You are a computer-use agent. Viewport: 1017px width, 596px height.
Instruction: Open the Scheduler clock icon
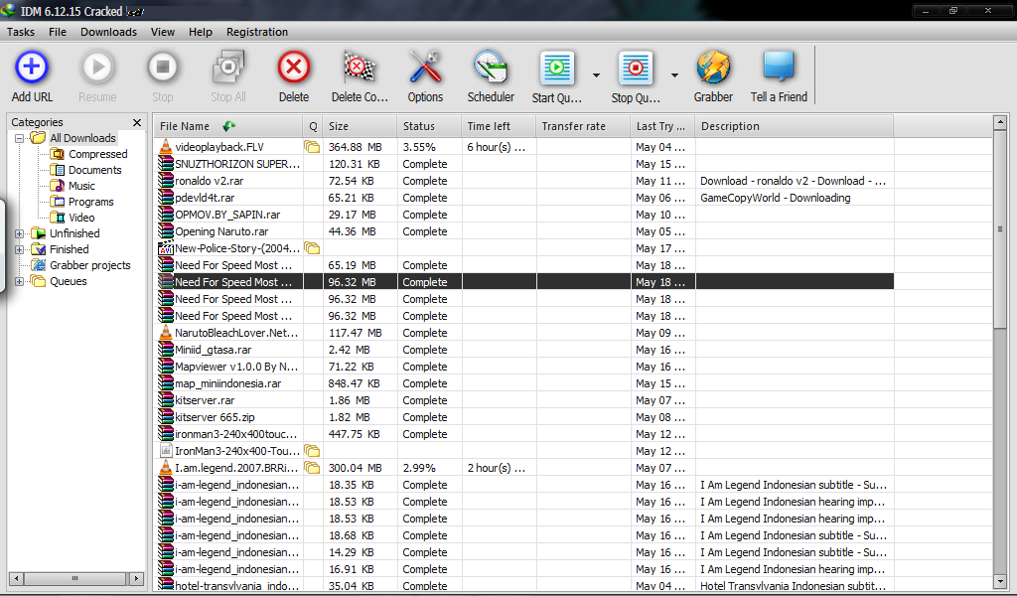point(491,67)
